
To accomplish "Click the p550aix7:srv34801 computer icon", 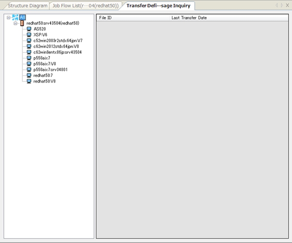I will pos(29,70).
